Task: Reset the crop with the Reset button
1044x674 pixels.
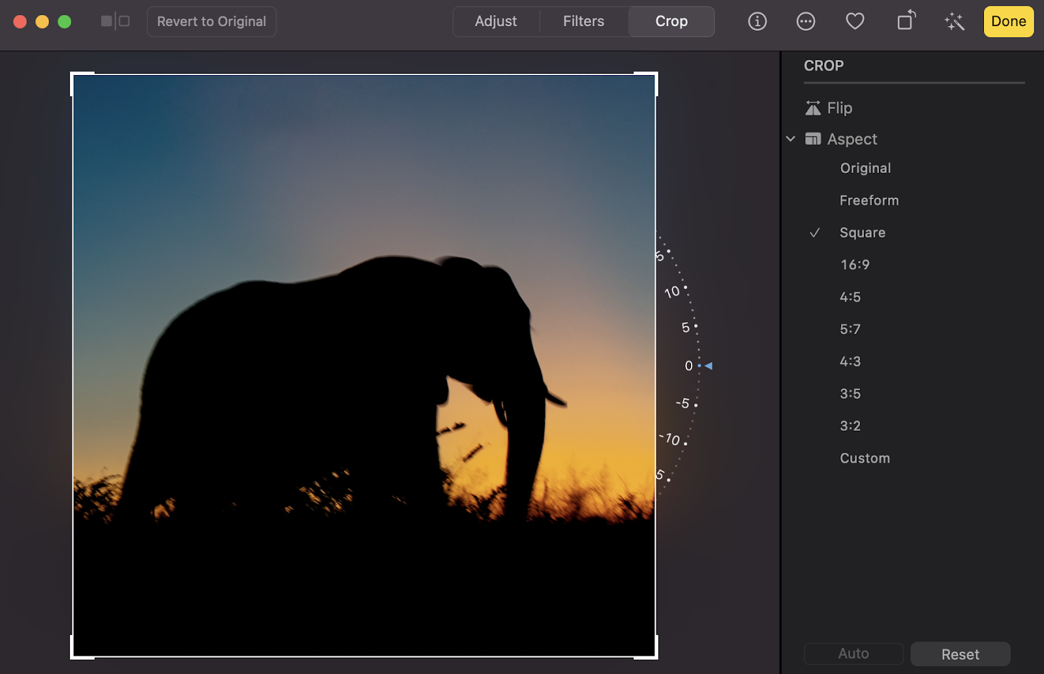Action: click(x=960, y=654)
